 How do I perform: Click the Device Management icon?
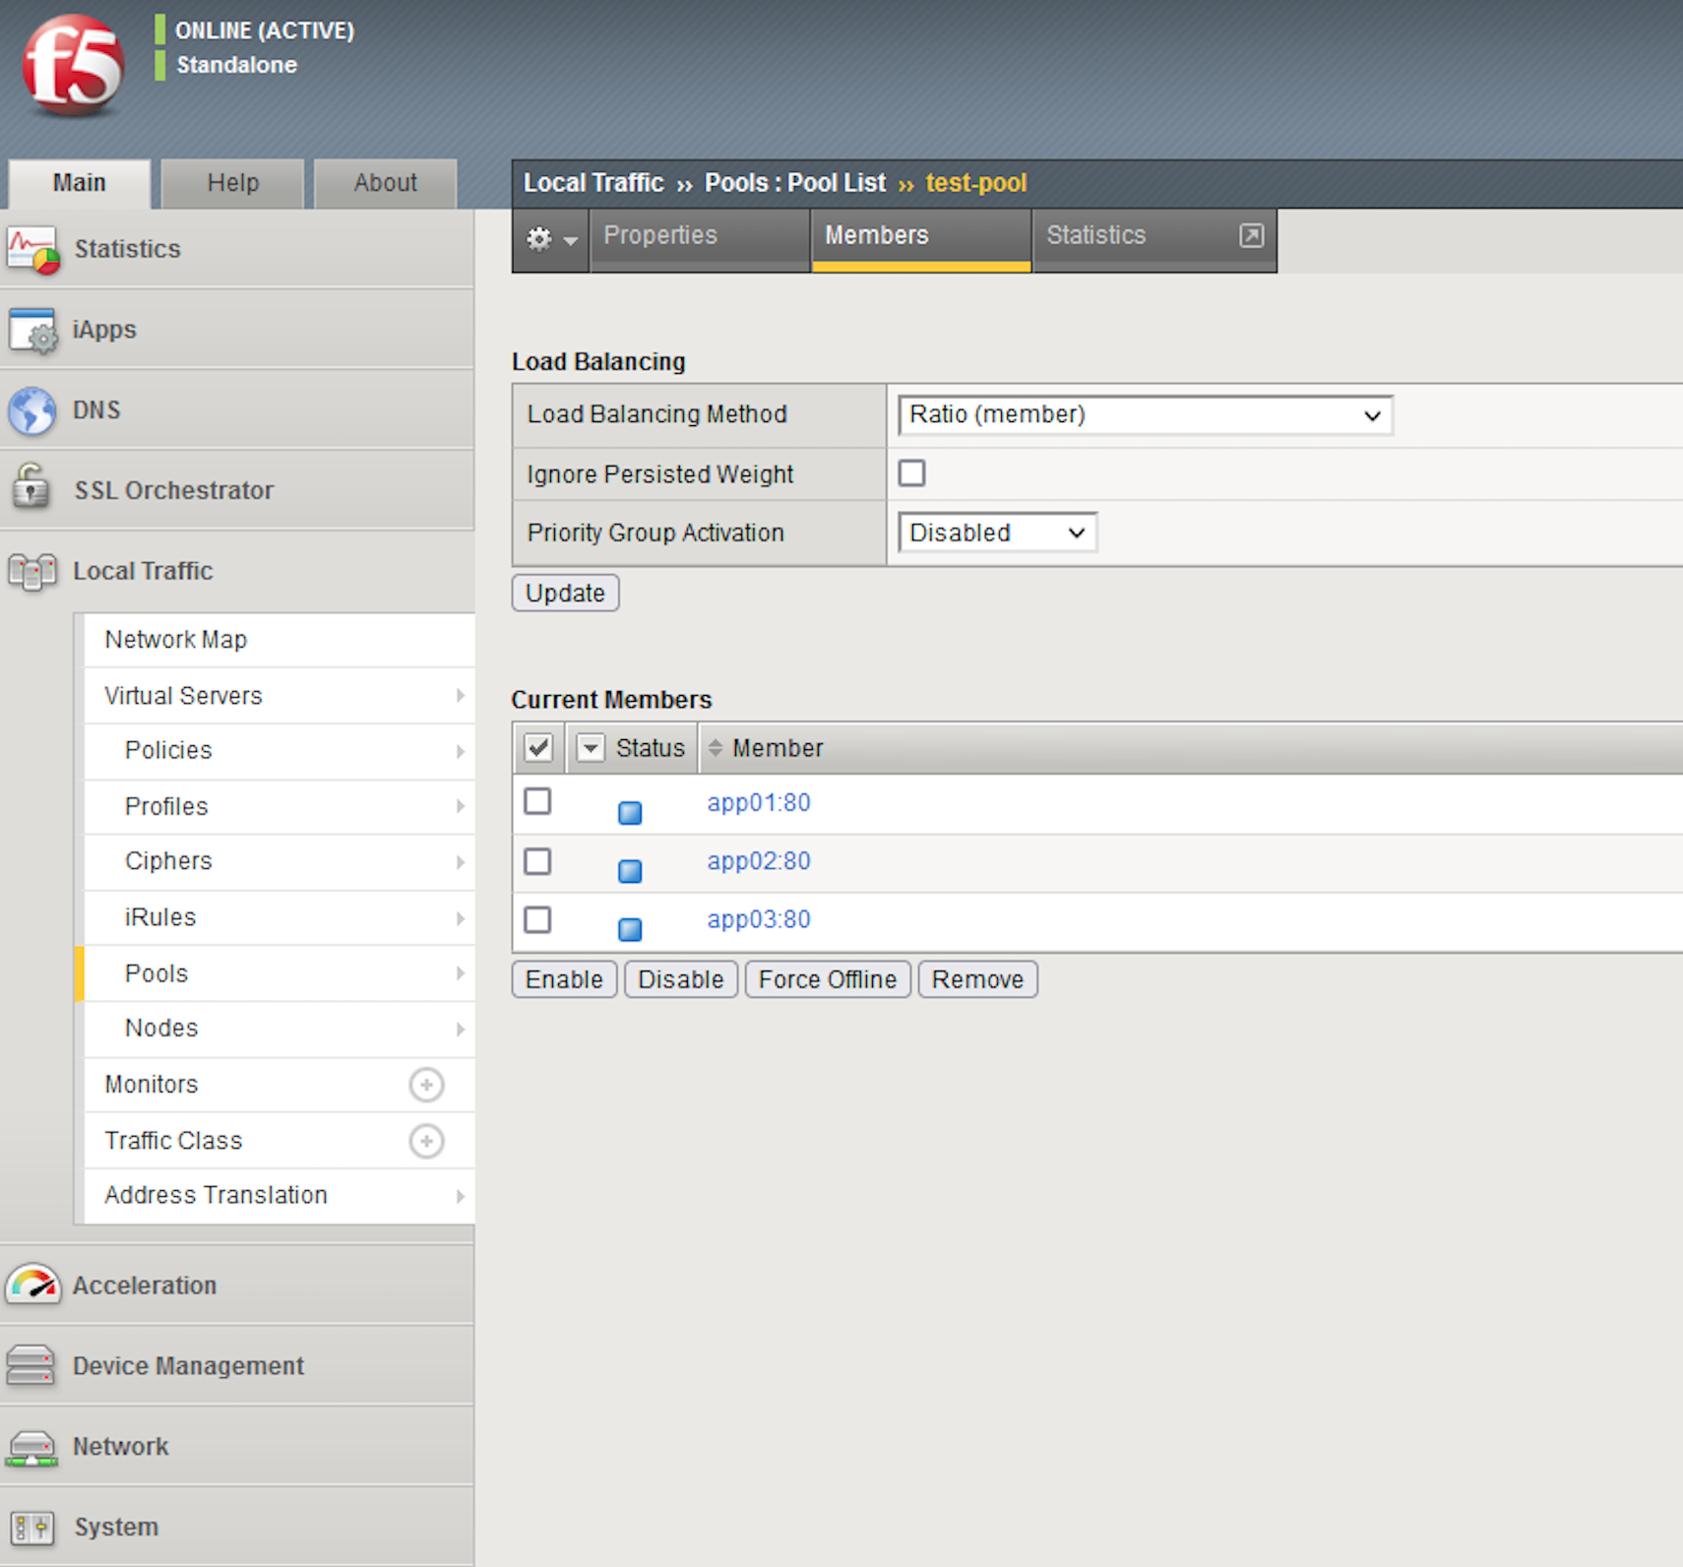[x=31, y=1365]
